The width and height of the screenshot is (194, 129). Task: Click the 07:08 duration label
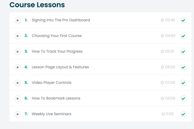tap(170, 83)
